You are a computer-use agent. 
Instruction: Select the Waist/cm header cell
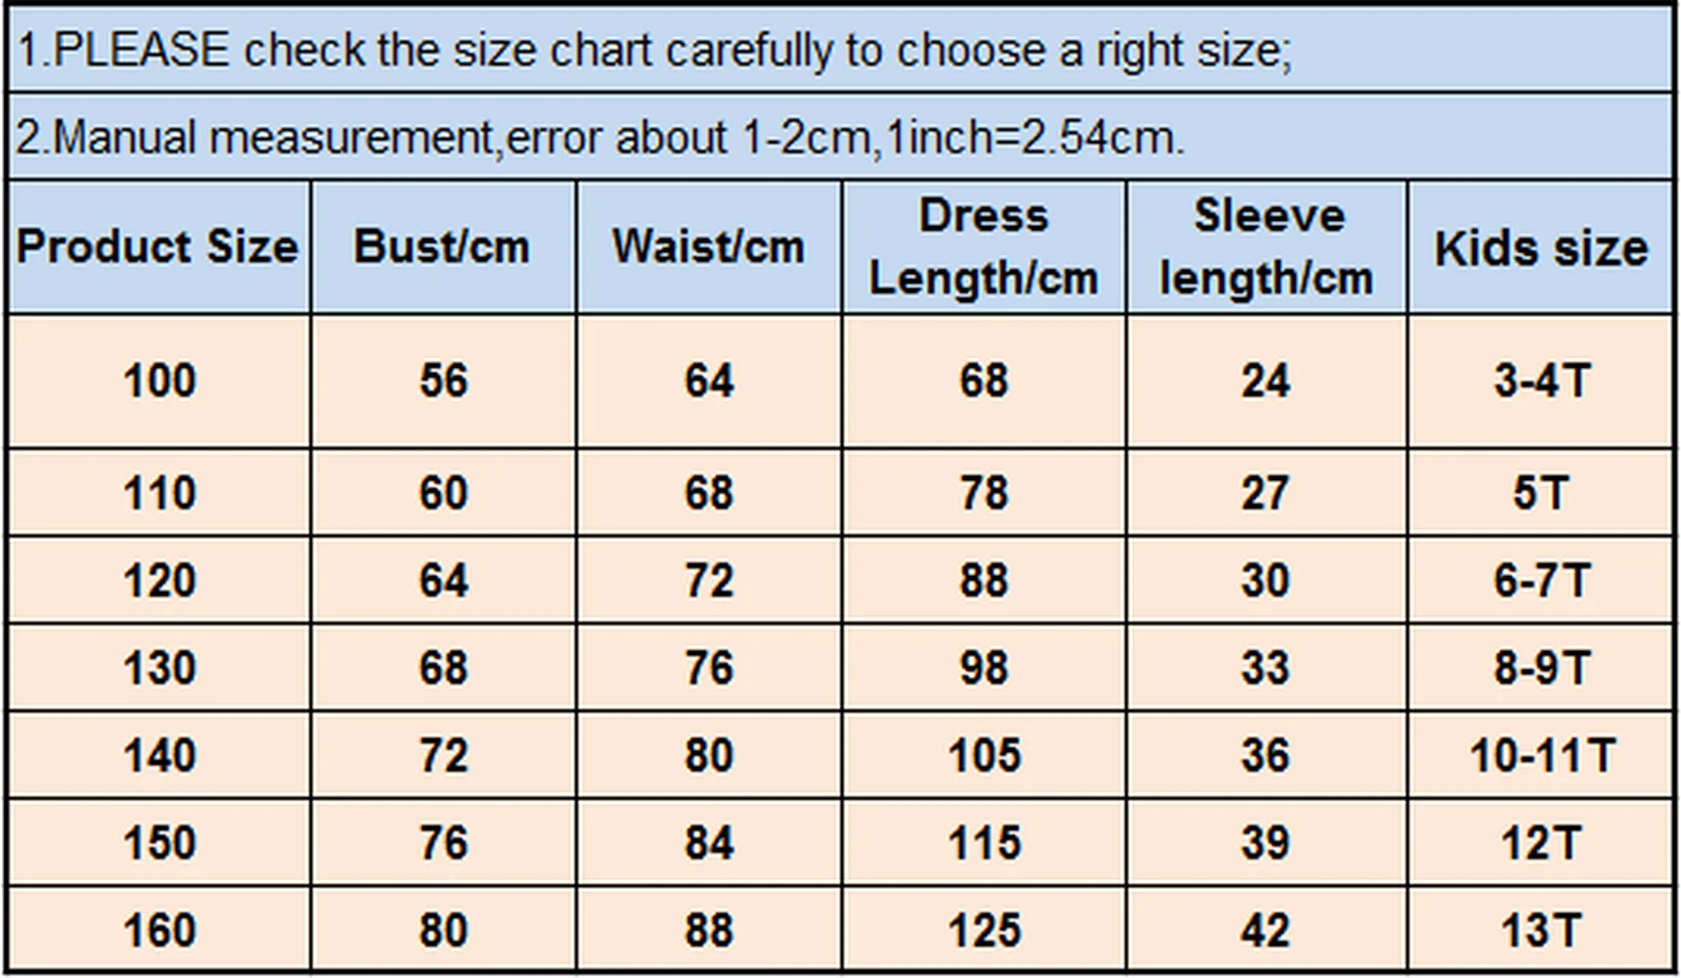tap(708, 246)
